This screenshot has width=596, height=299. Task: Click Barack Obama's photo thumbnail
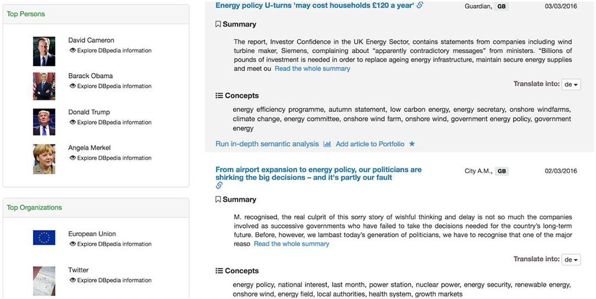[x=44, y=87]
